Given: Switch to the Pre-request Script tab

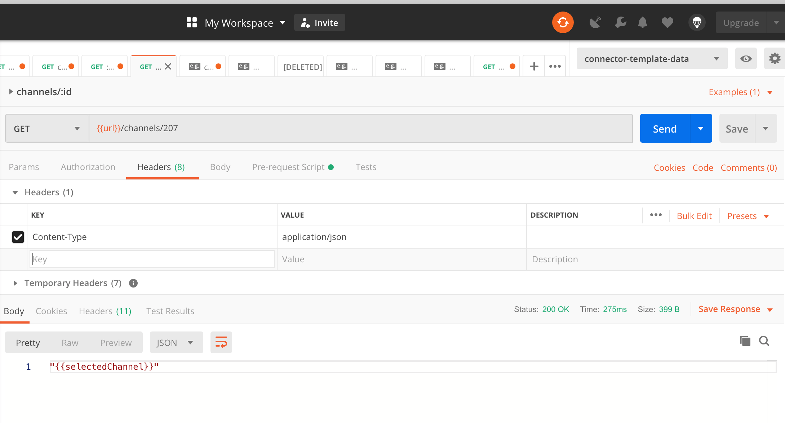Looking at the screenshot, I should [288, 167].
